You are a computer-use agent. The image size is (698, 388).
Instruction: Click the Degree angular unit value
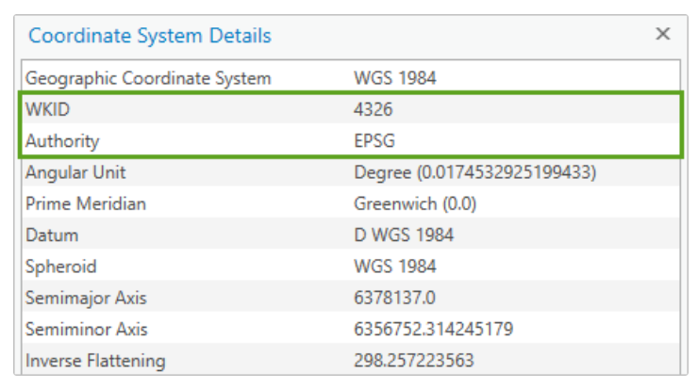(475, 172)
